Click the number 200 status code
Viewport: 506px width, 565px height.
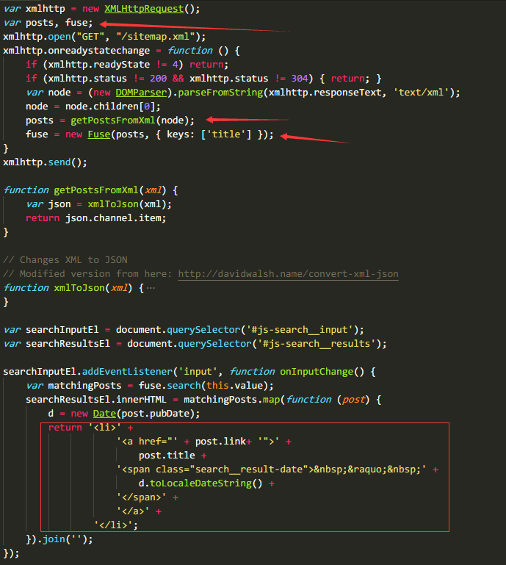(158, 79)
